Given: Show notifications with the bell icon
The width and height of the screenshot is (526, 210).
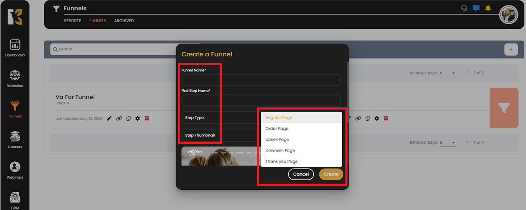Looking at the screenshot, I should click(488, 8).
